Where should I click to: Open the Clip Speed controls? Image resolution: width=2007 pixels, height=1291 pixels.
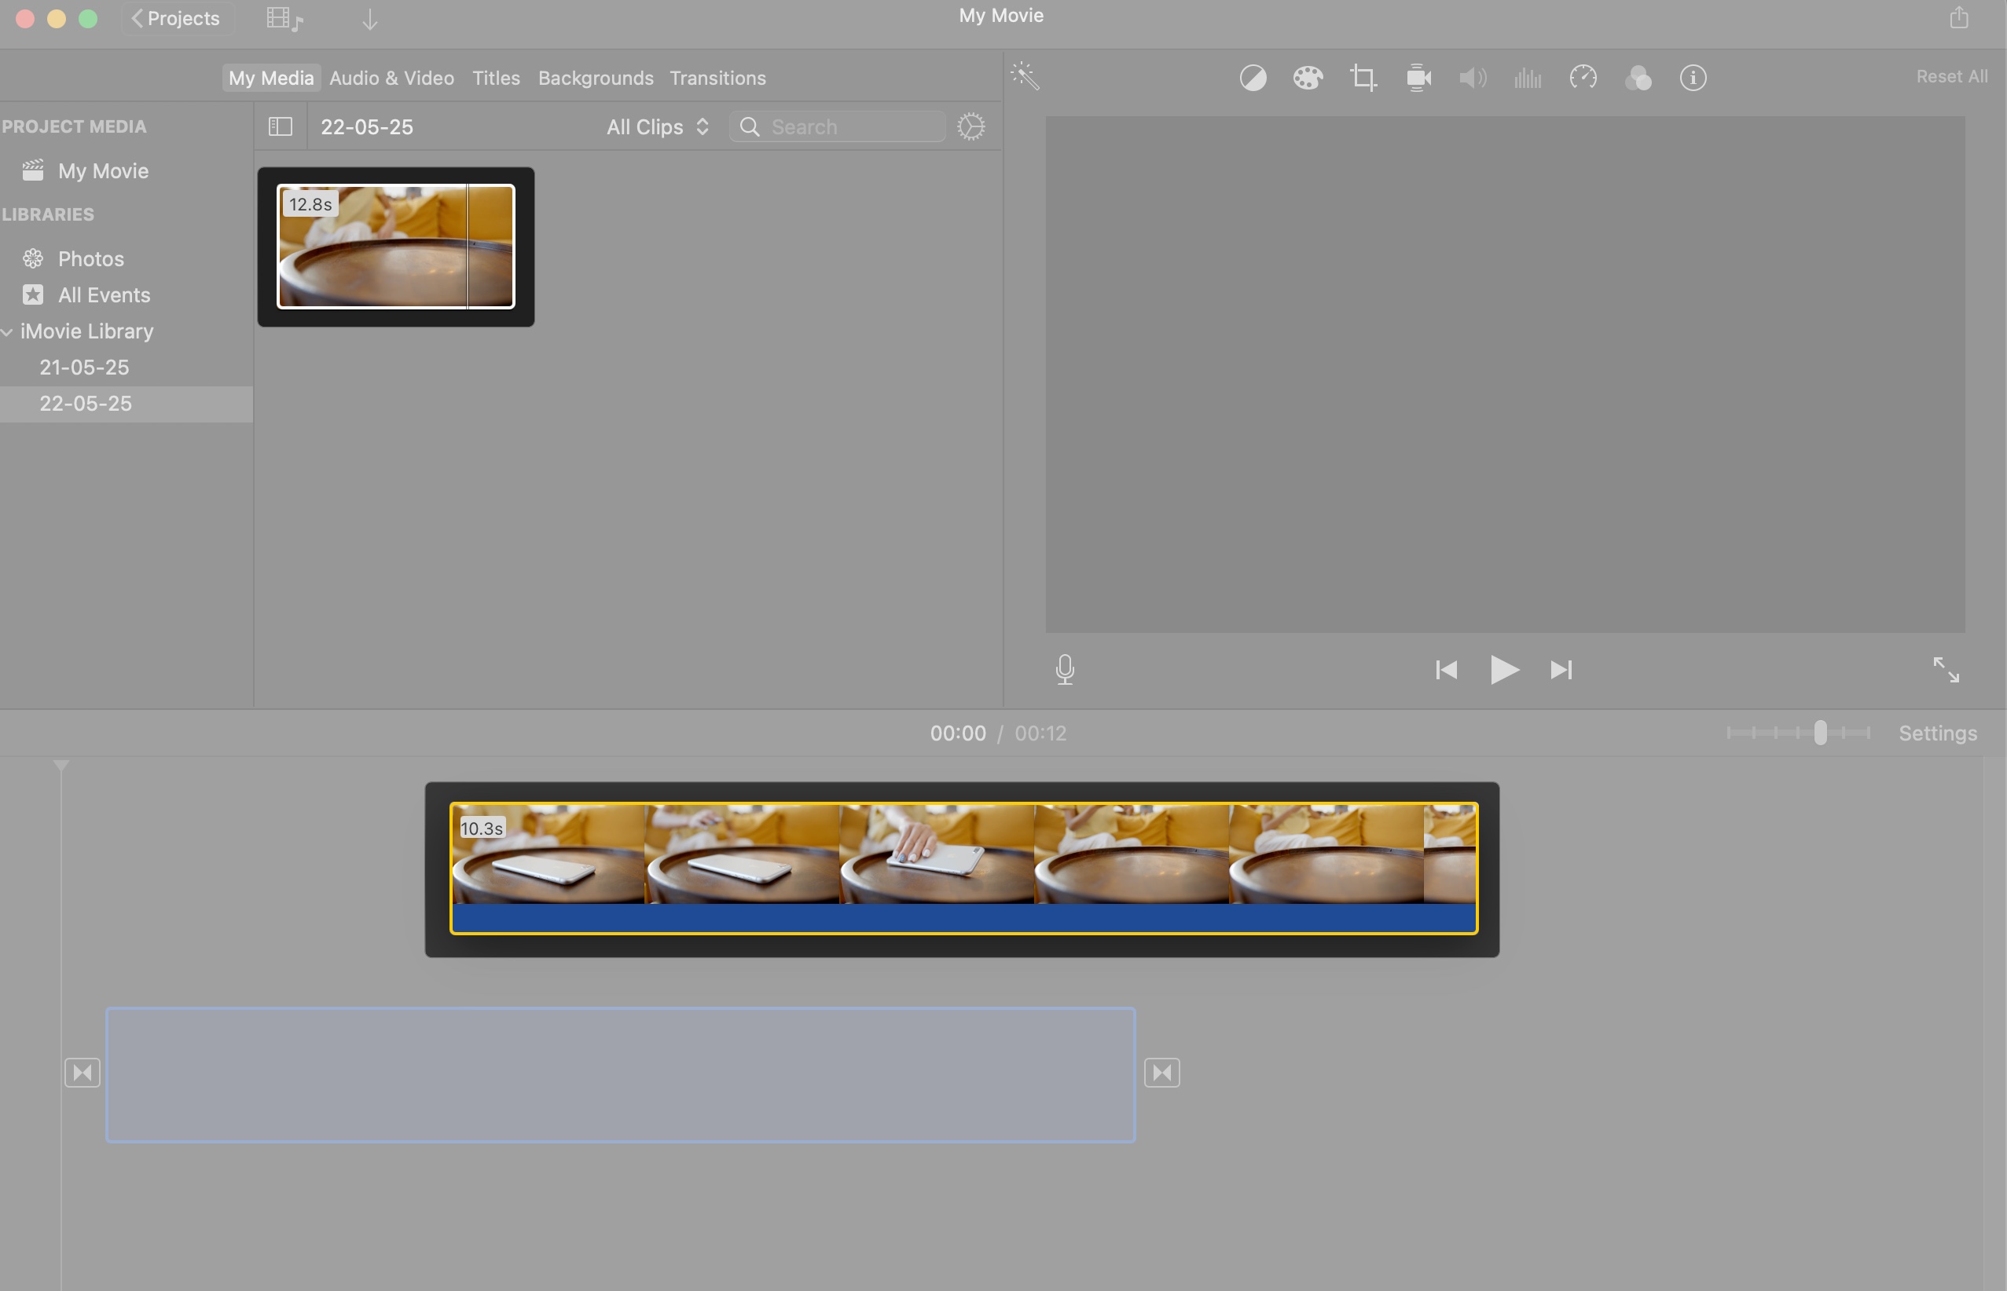coord(1583,77)
